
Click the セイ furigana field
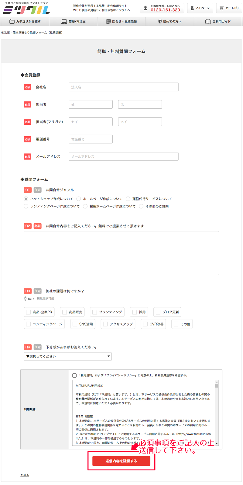coord(91,122)
